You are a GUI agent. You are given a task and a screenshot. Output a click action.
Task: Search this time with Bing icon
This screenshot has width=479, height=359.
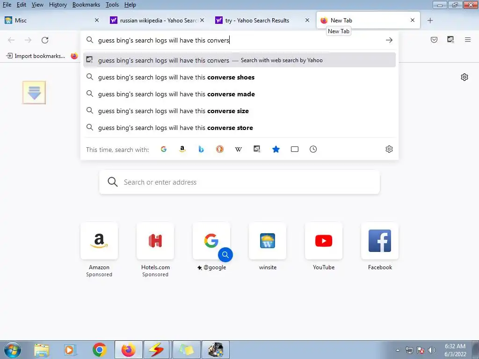pyautogui.click(x=201, y=149)
